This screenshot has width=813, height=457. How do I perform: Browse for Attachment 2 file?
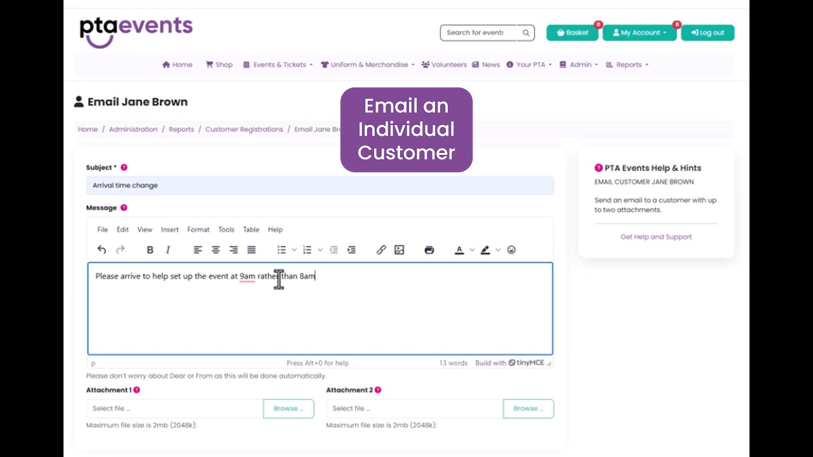528,409
